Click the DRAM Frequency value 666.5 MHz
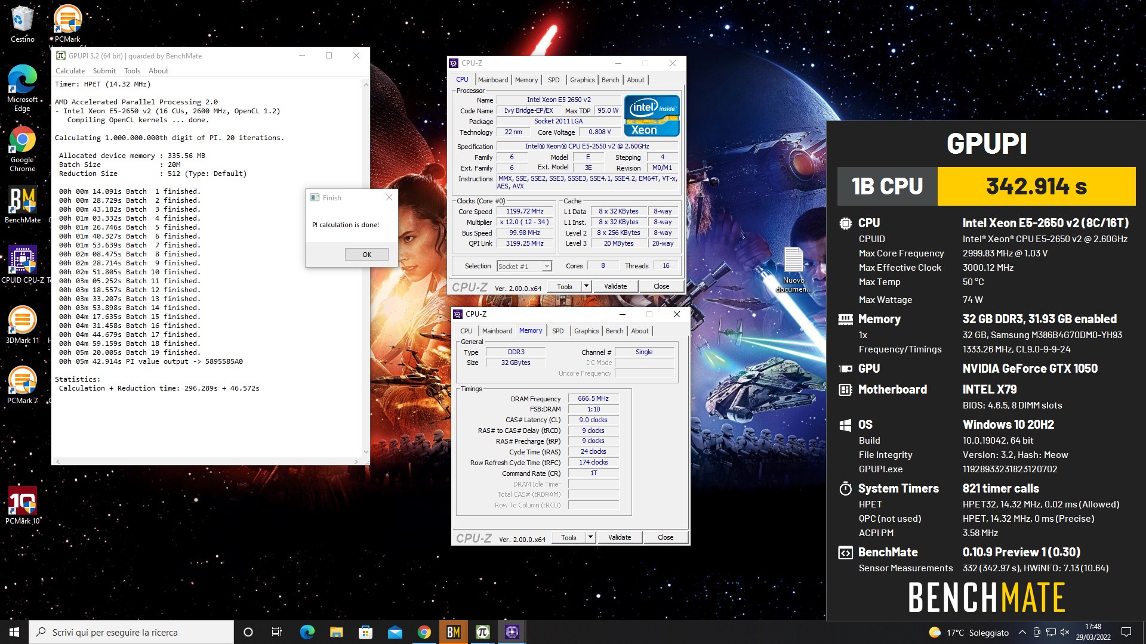This screenshot has height=644, width=1146. point(593,399)
